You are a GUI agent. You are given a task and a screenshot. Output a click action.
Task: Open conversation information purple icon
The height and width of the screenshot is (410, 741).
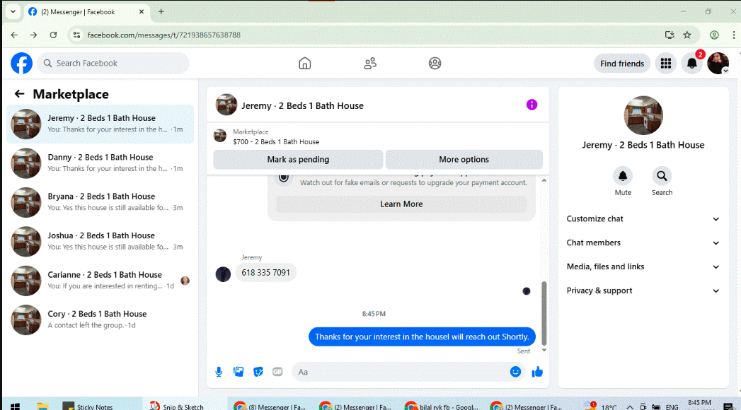[532, 105]
